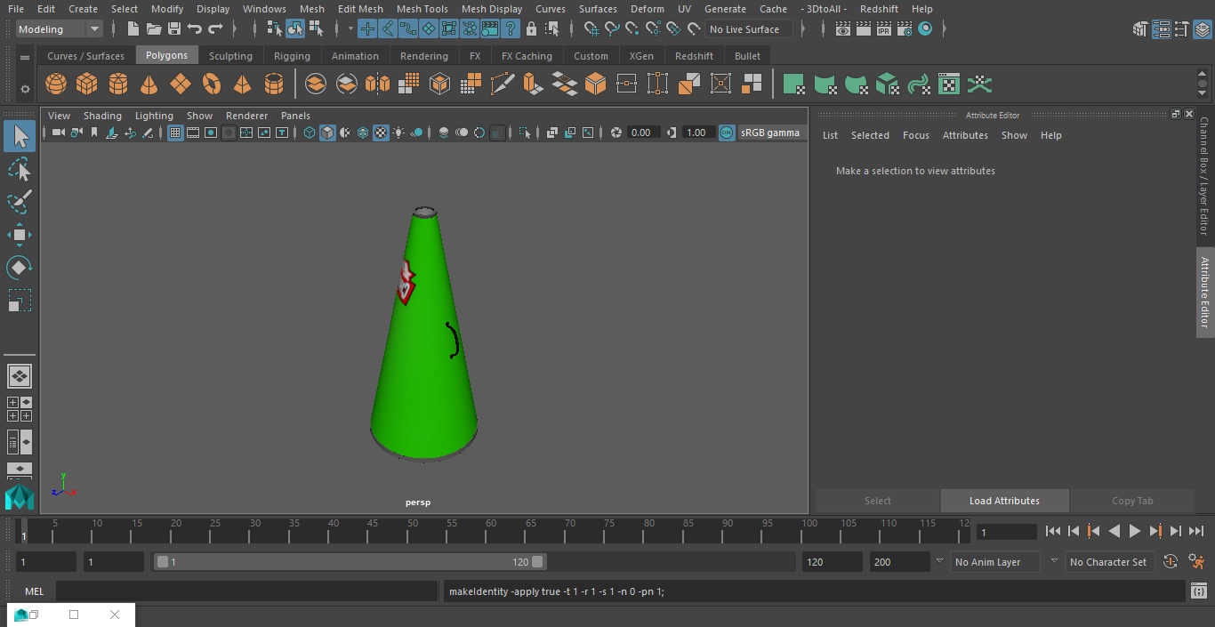Click the automatic mapping green cube icon

coord(887,84)
